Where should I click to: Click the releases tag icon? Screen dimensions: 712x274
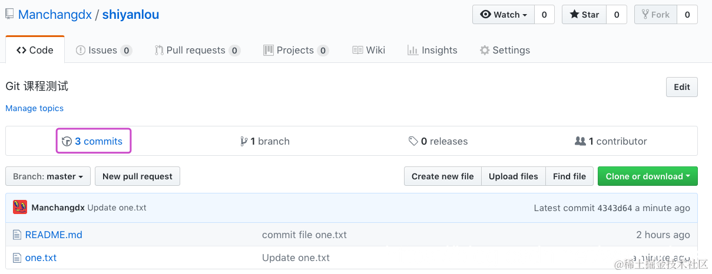(x=413, y=141)
